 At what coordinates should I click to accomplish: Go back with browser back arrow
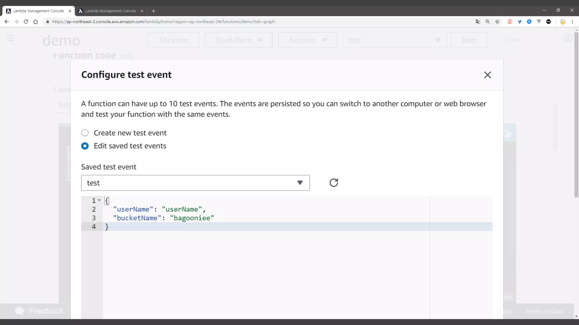pos(7,22)
